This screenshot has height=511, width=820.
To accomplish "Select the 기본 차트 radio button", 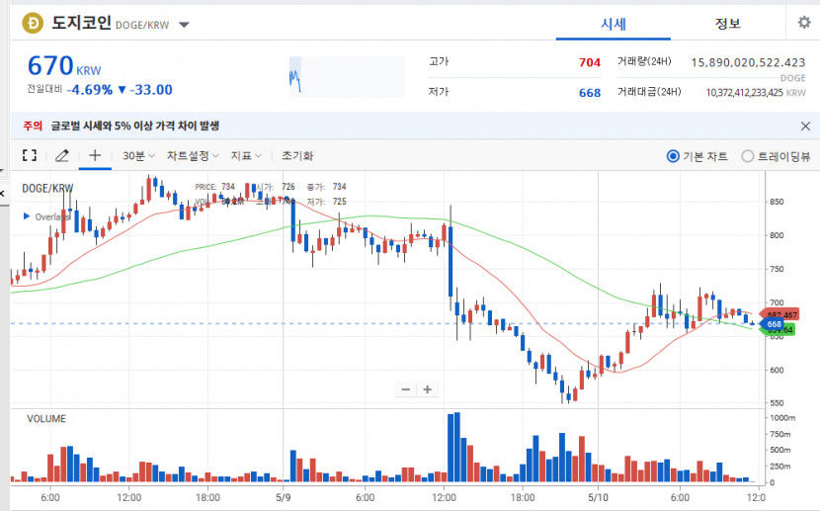I will click(673, 156).
